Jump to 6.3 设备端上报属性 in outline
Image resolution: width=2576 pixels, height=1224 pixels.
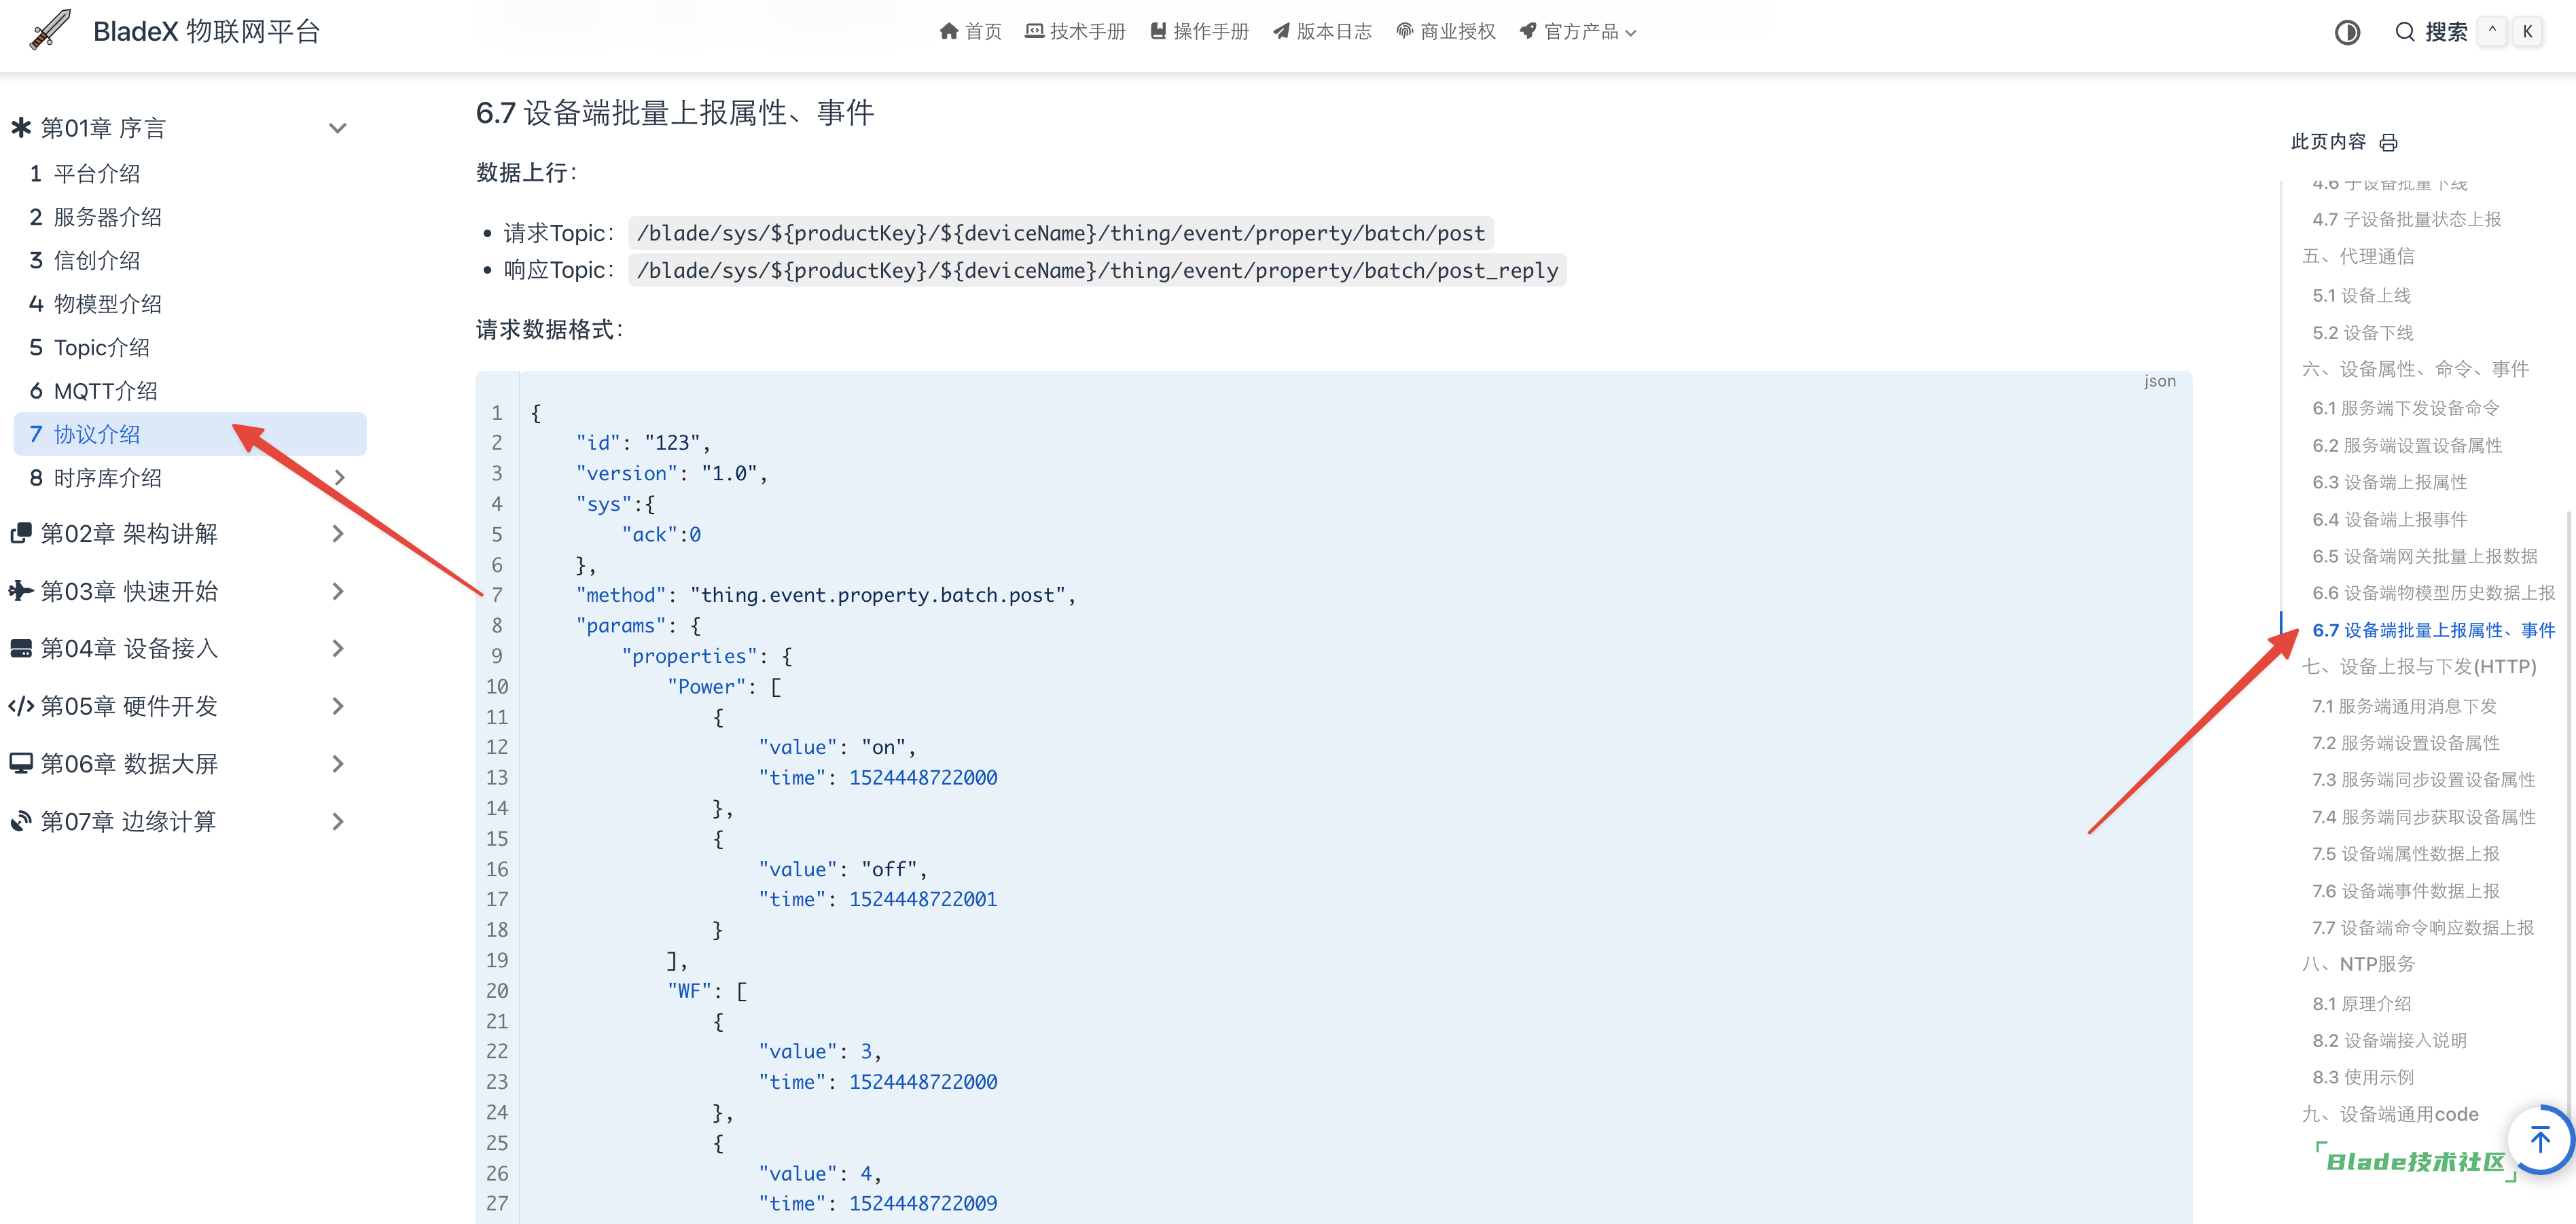click(2389, 482)
